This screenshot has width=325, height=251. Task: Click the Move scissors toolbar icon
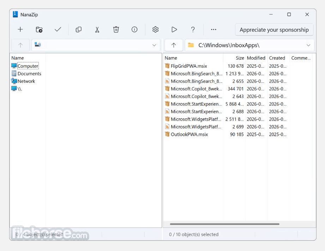pos(97,29)
